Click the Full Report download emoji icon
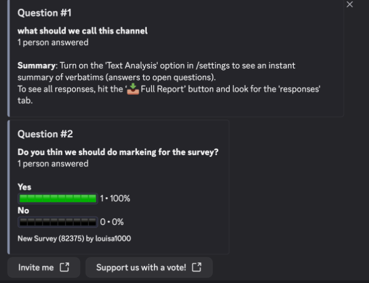The height and width of the screenshot is (283, 369). point(133,89)
